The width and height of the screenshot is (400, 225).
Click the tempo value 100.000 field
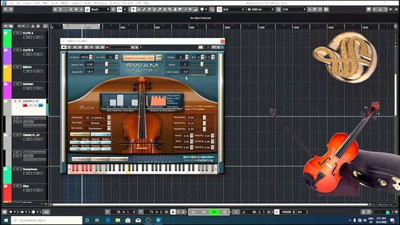(x=286, y=212)
